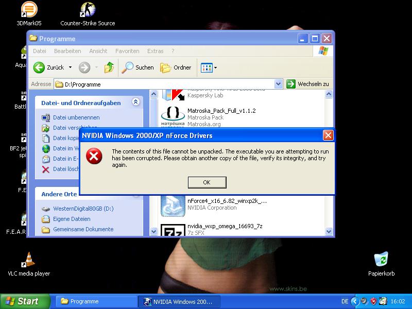Open the Zurück history dropdown arrow
This screenshot has width=412, height=309.
point(70,67)
